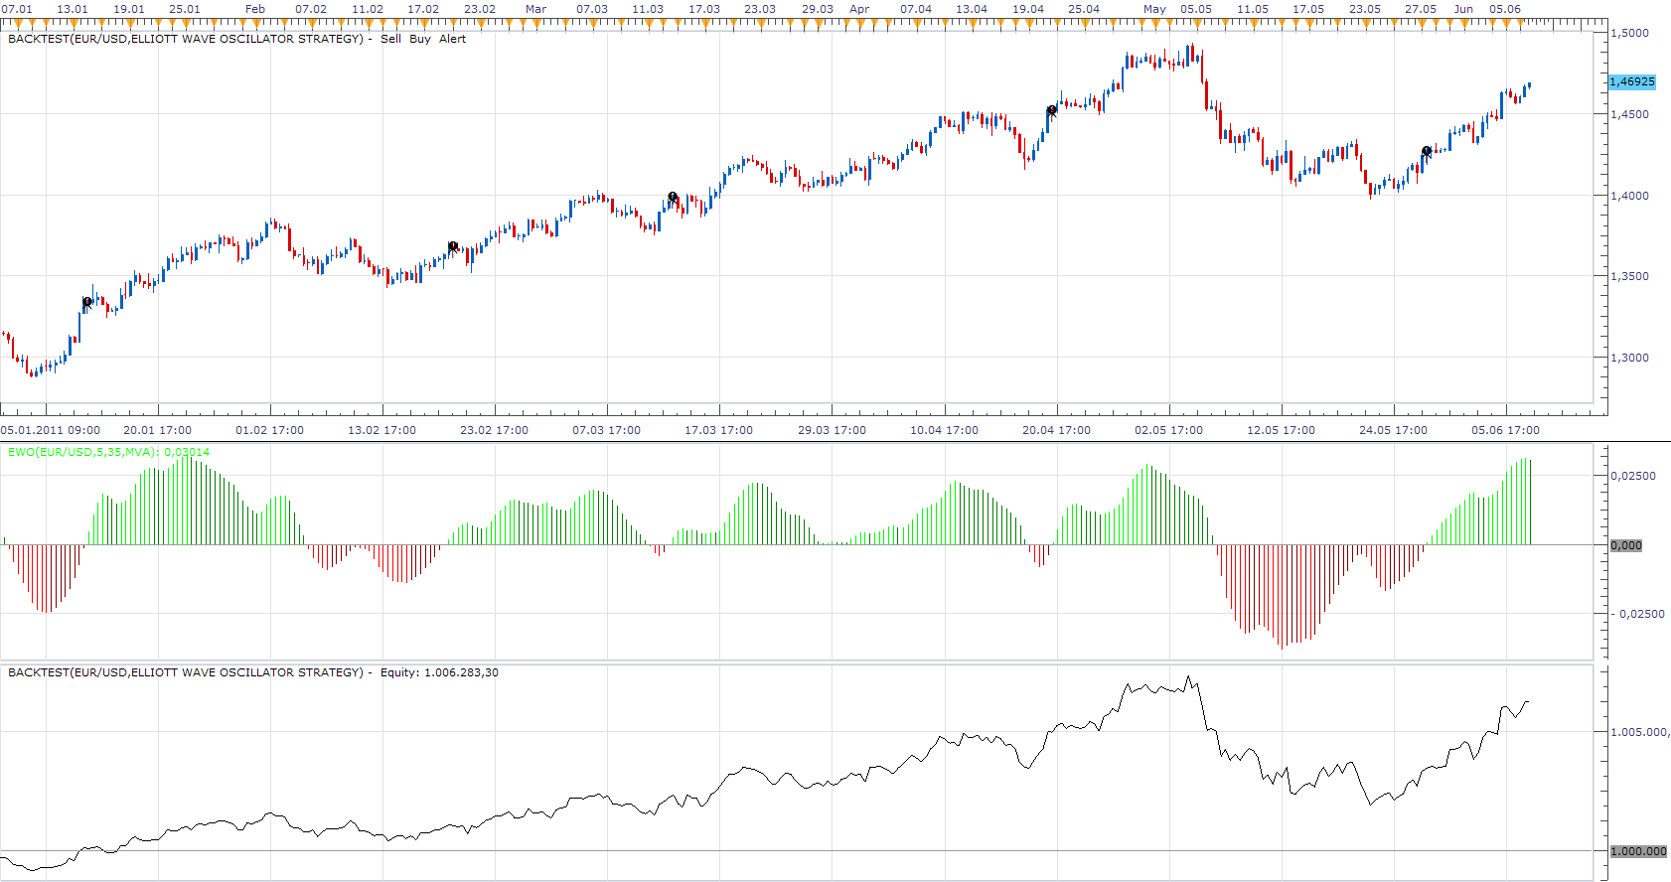Click the BACKTEST ELLIOTT WAVE OSCILLATOR STRATEGY price chart label

click(186, 39)
